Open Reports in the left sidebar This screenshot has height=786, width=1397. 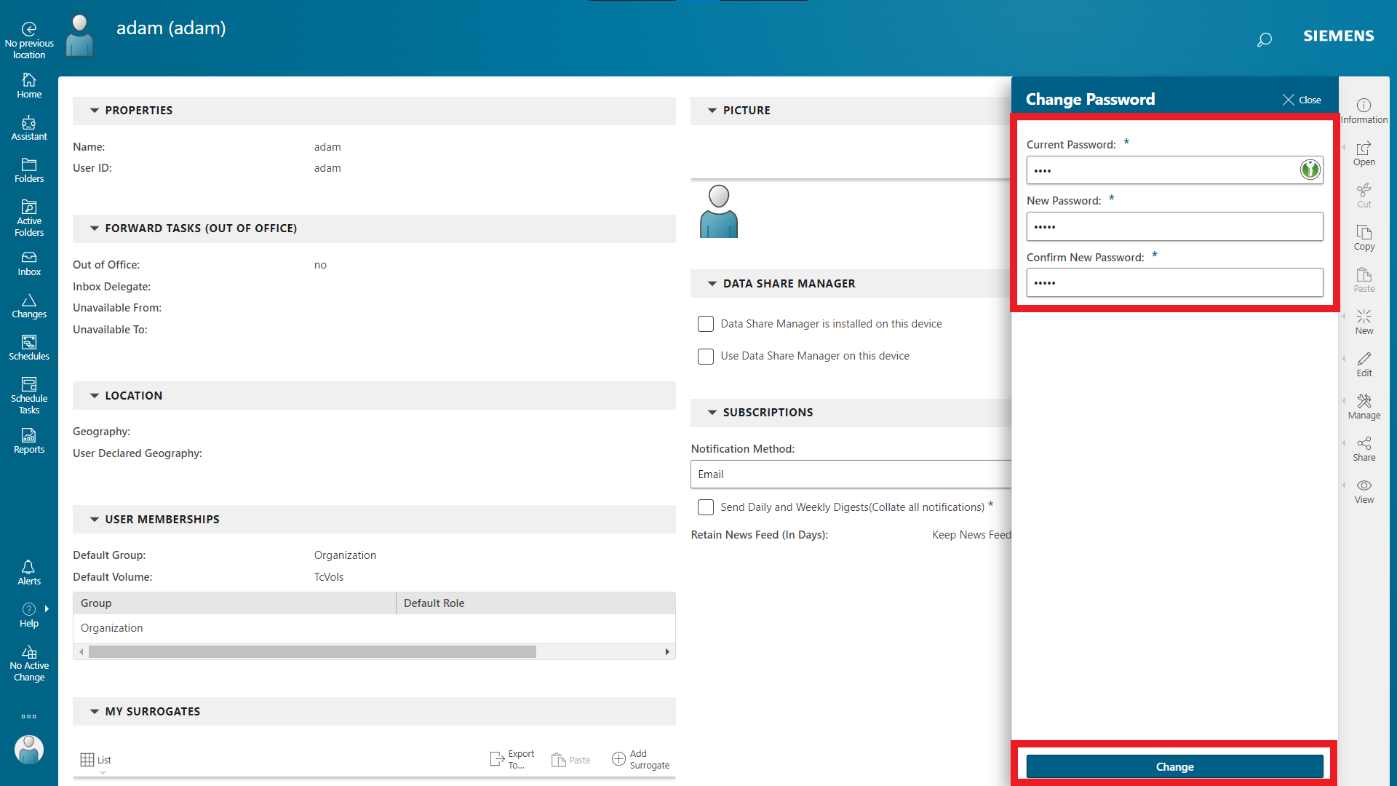click(x=29, y=441)
